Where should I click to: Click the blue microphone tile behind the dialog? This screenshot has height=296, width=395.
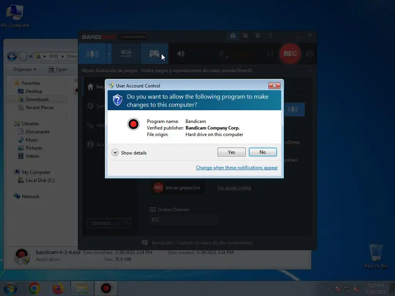(293, 109)
